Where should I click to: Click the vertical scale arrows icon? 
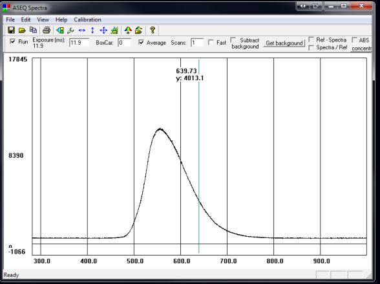(x=92, y=30)
